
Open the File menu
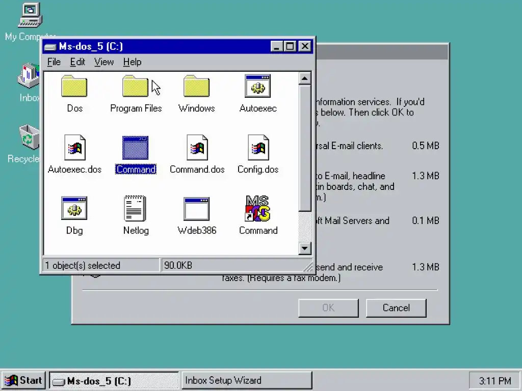[54, 62]
